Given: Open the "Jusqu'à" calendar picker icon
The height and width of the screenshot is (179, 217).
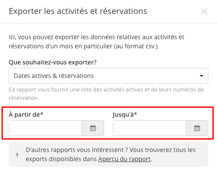Looking at the screenshot, I should click(x=197, y=128).
